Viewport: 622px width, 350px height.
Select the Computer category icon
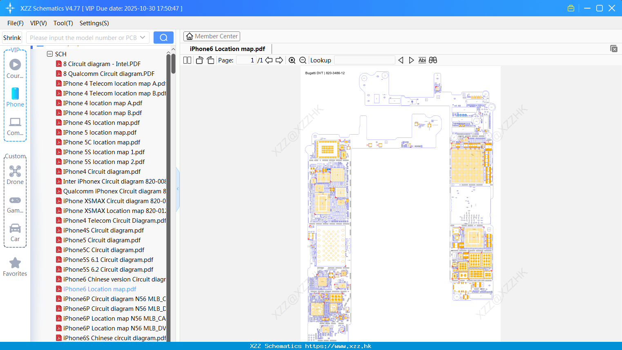pyautogui.click(x=15, y=122)
